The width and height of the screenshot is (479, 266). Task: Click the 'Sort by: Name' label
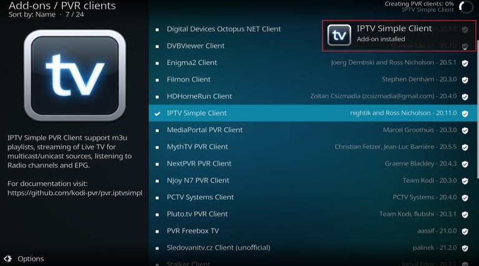click(x=32, y=14)
